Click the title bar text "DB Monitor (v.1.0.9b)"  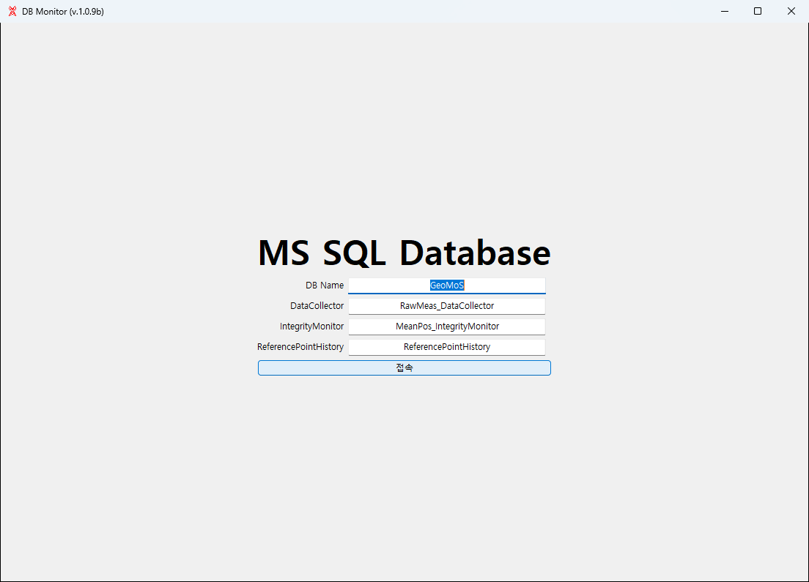pyautogui.click(x=63, y=11)
